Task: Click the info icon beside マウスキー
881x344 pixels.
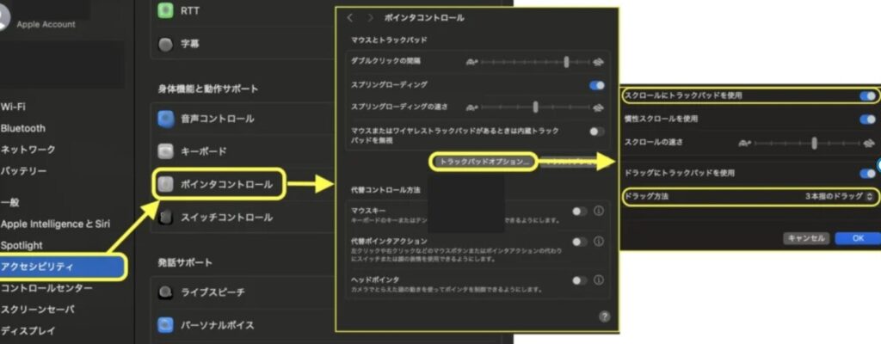Action: coord(599,211)
